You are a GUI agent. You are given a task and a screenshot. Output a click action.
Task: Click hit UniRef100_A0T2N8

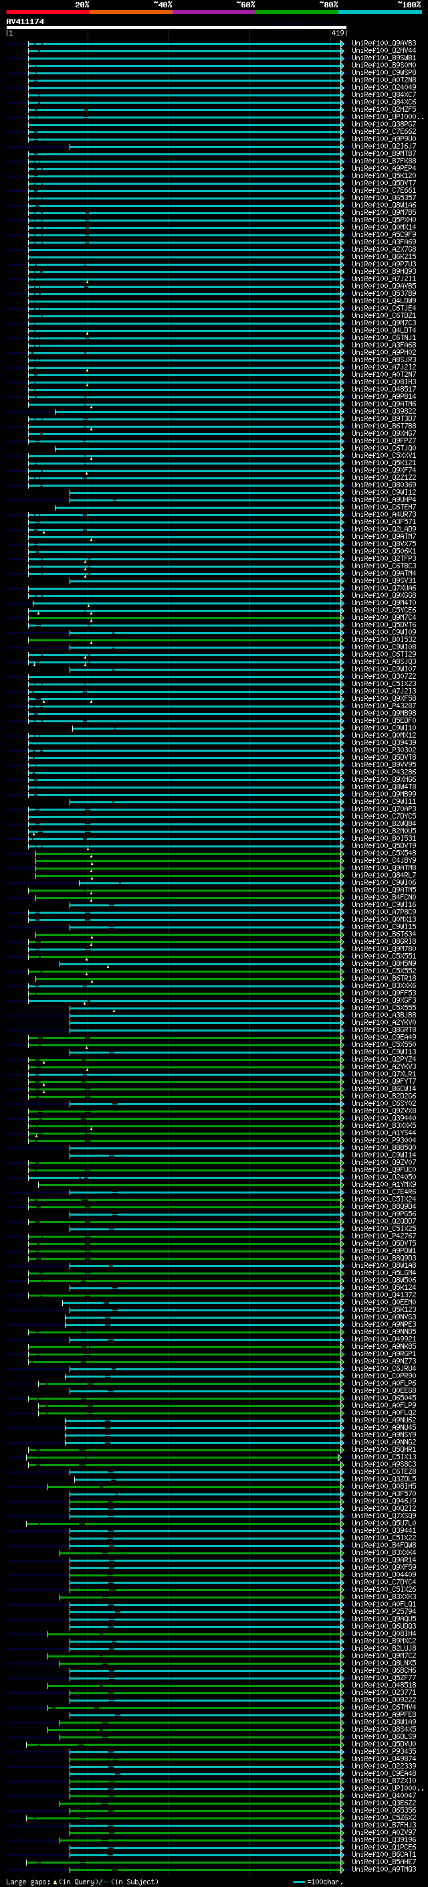point(384,80)
